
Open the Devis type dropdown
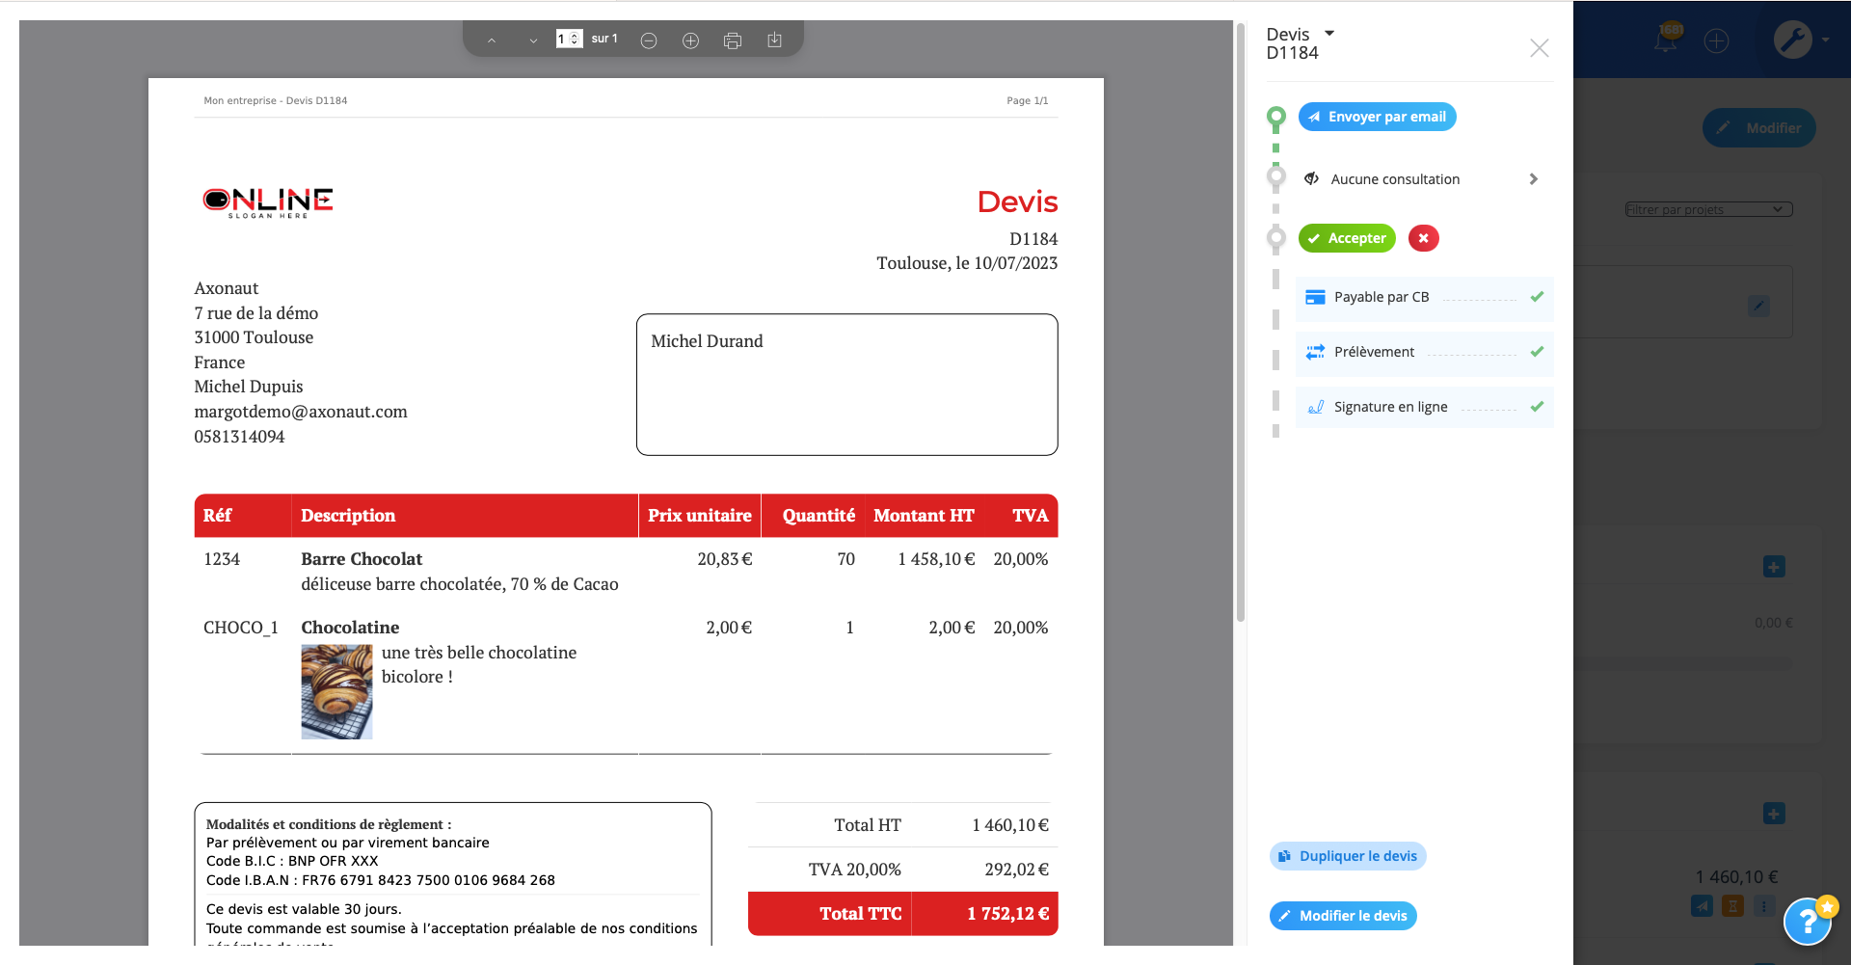[1329, 33]
